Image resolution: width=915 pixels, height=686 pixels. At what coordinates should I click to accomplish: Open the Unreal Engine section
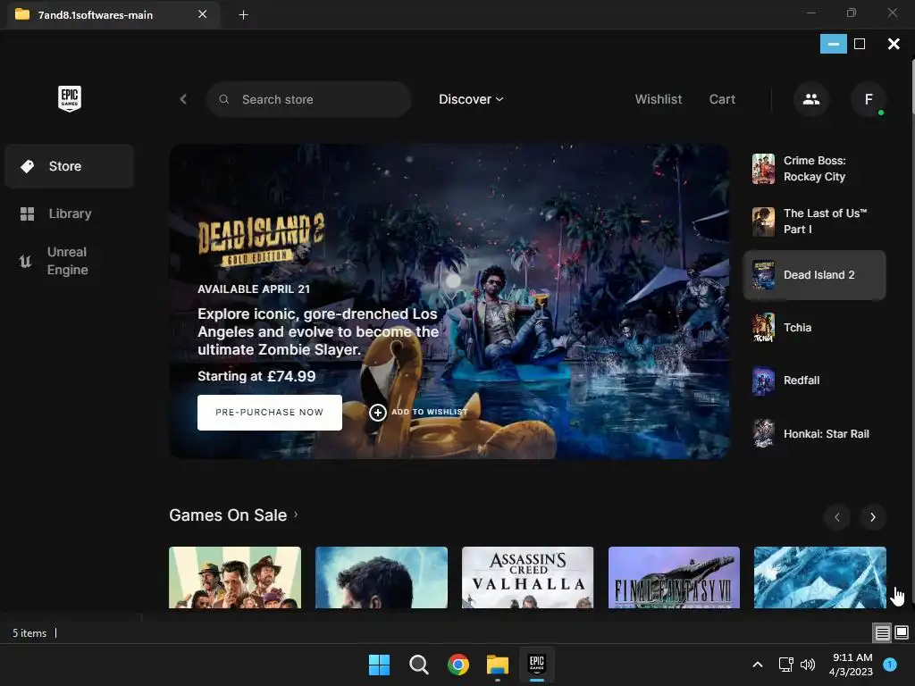70,261
